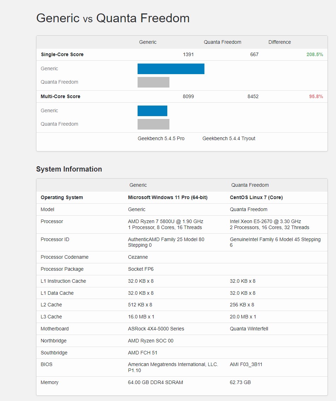Click the Intel Xeon E5-2670 processor text
The height and width of the screenshot is (401, 336).
pyautogui.click(x=265, y=222)
